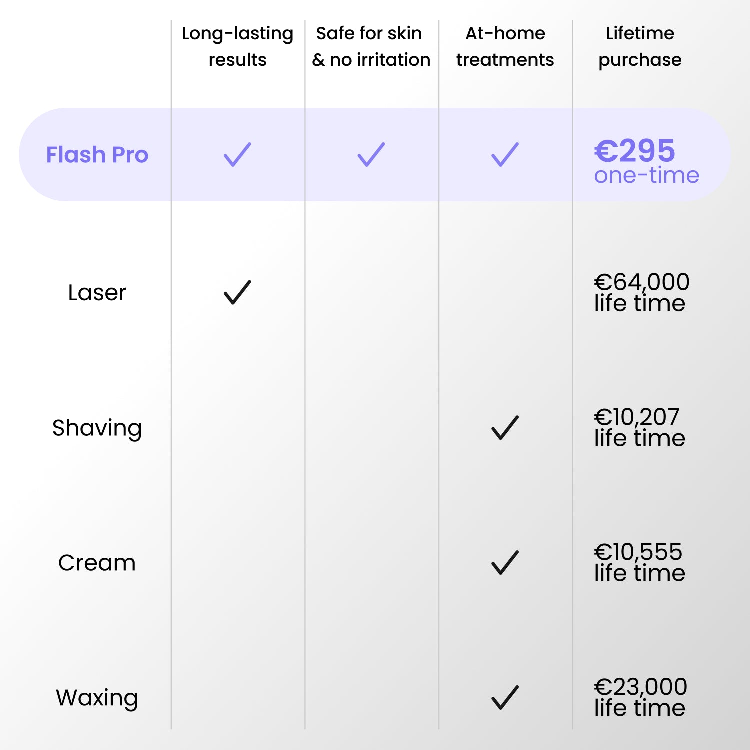Click the Safe for skin column header
Image resolution: width=750 pixels, height=750 pixels.
371,46
